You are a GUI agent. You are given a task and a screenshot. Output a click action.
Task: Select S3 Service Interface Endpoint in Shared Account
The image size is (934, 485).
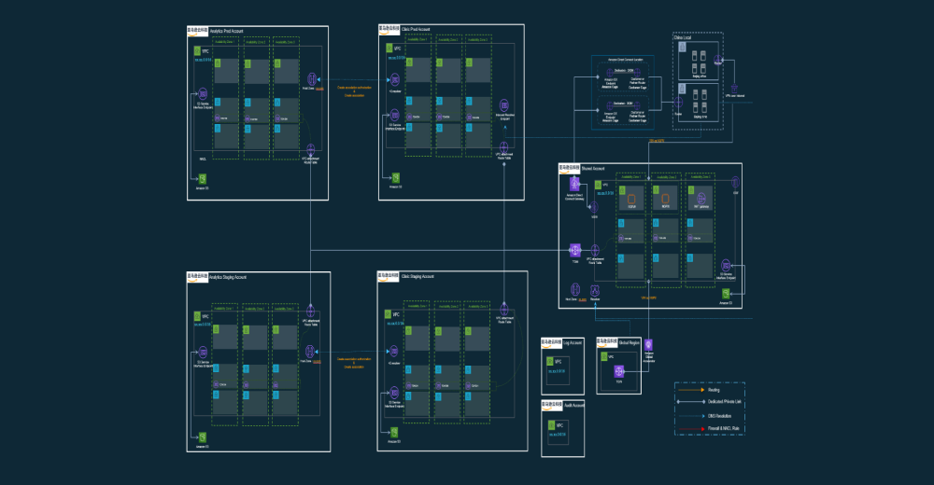726,266
